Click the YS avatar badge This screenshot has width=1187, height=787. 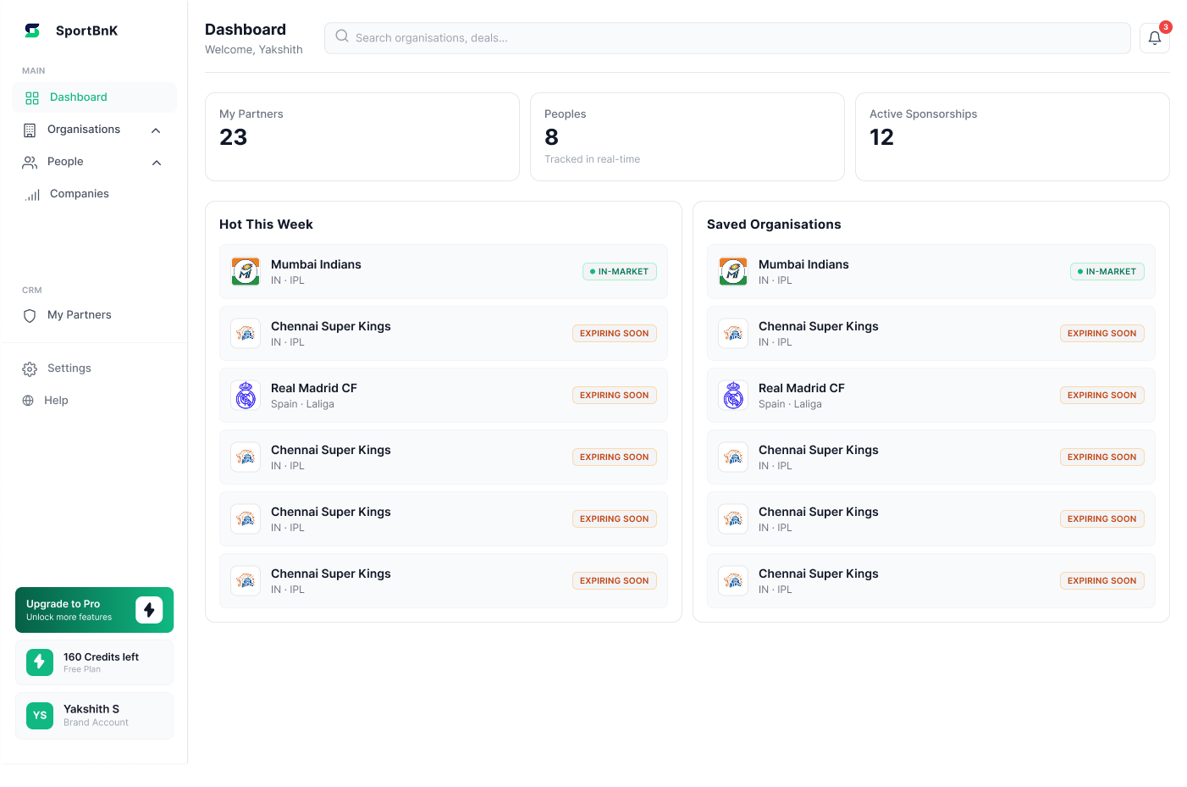(x=40, y=716)
